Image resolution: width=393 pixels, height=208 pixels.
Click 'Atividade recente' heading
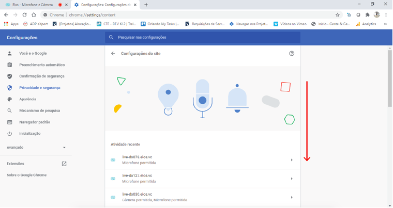[x=125, y=145]
